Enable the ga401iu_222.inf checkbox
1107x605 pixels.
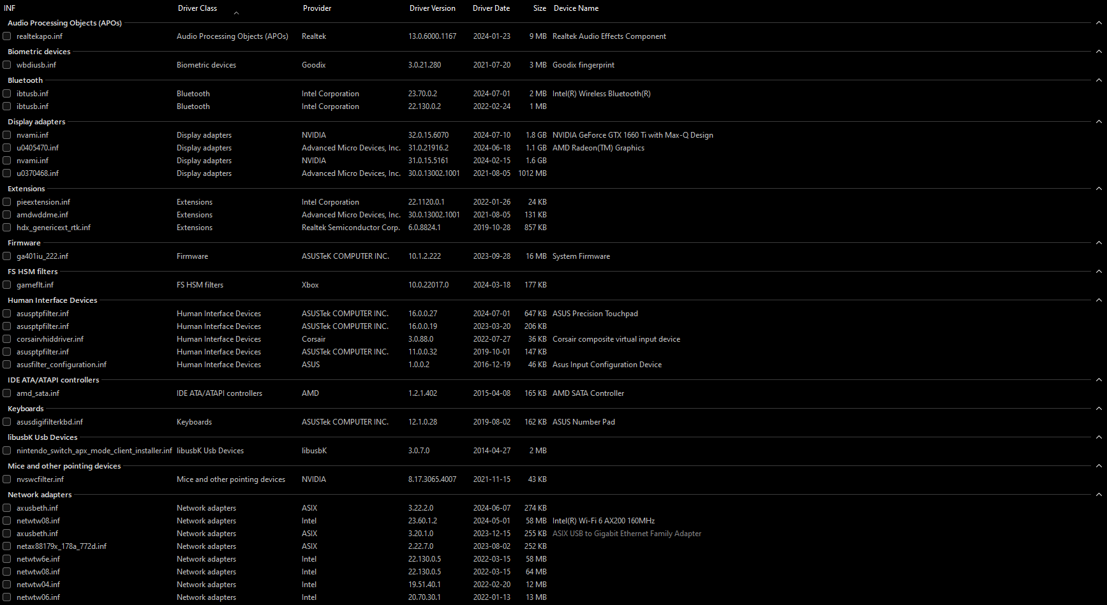(7, 256)
